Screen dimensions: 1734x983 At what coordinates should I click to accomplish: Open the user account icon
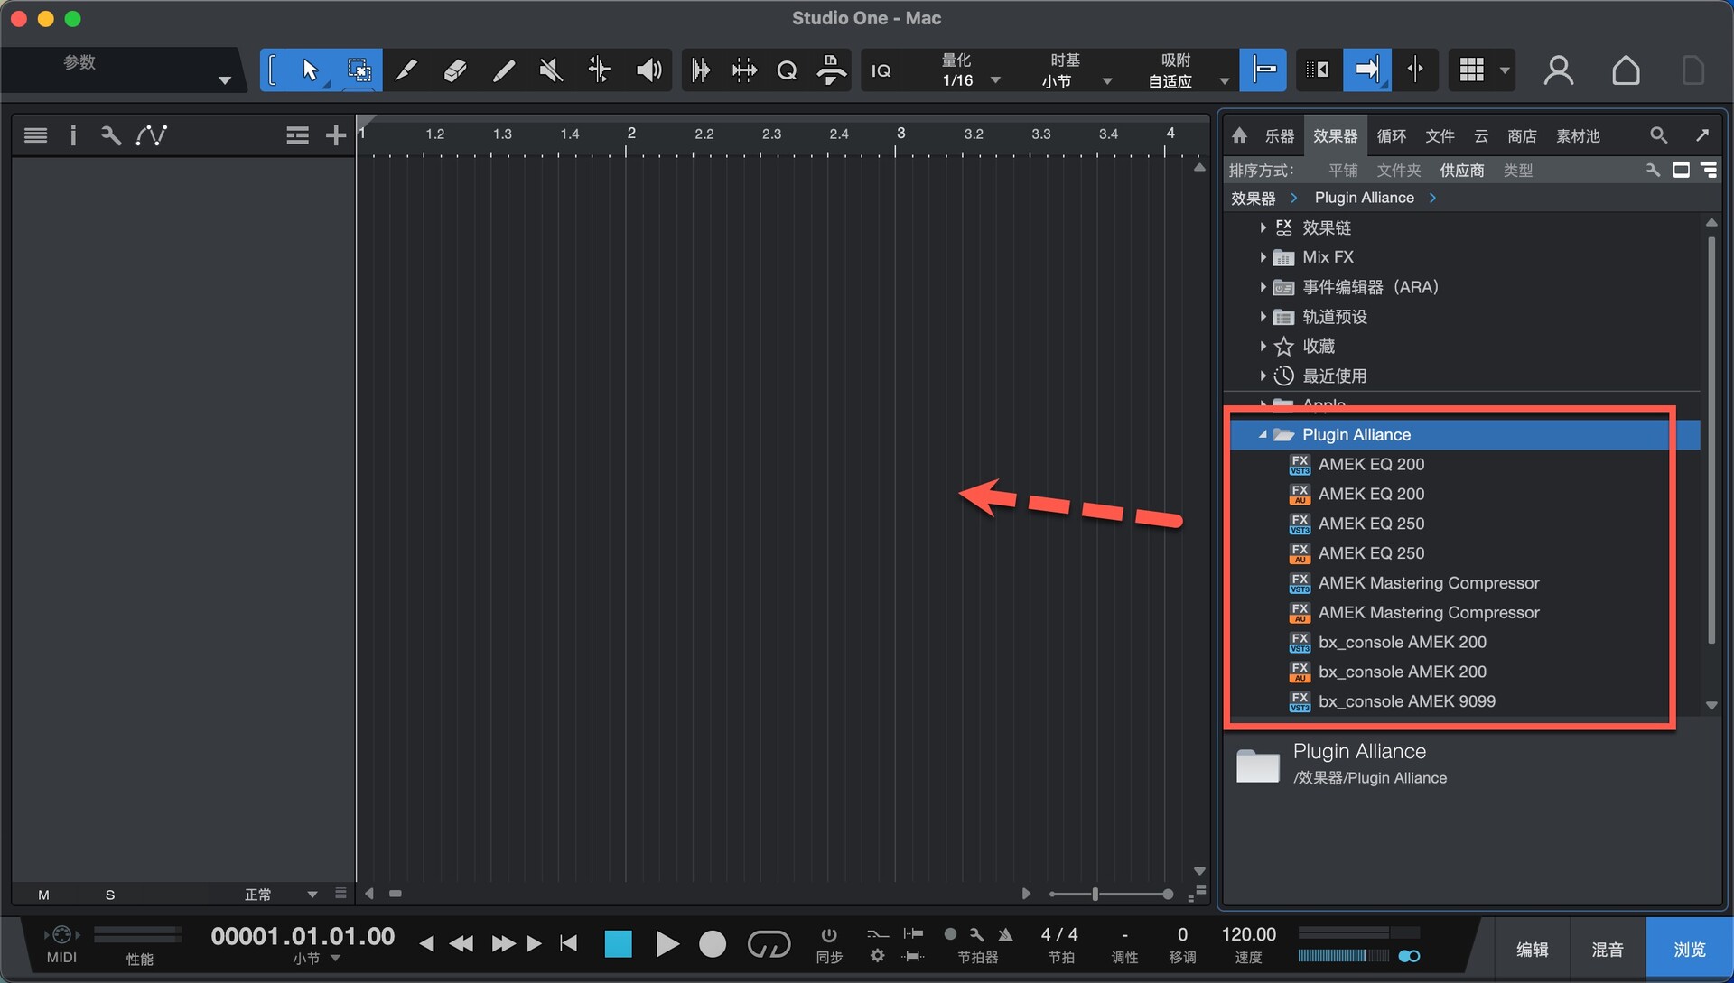pos(1559,70)
